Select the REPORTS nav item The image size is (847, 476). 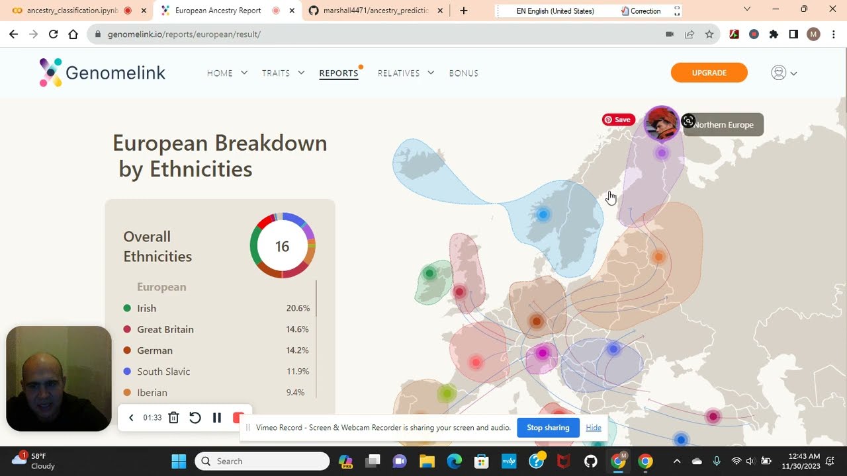click(x=338, y=73)
